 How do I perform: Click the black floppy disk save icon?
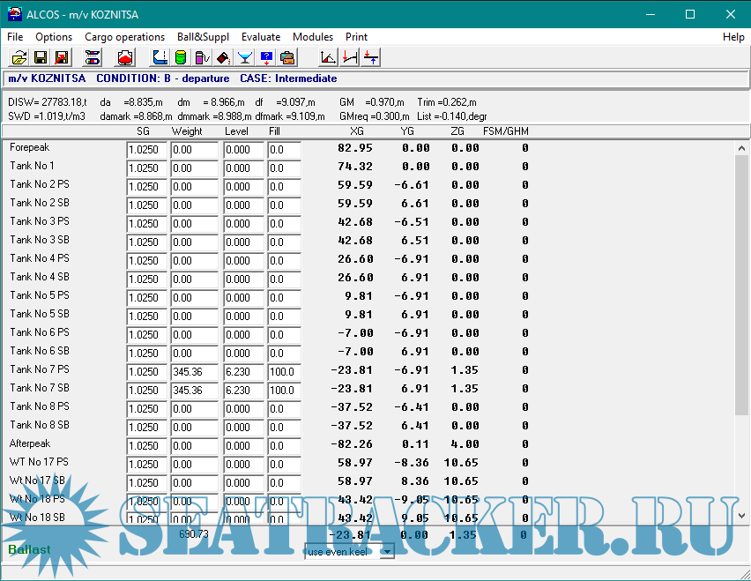[40, 58]
